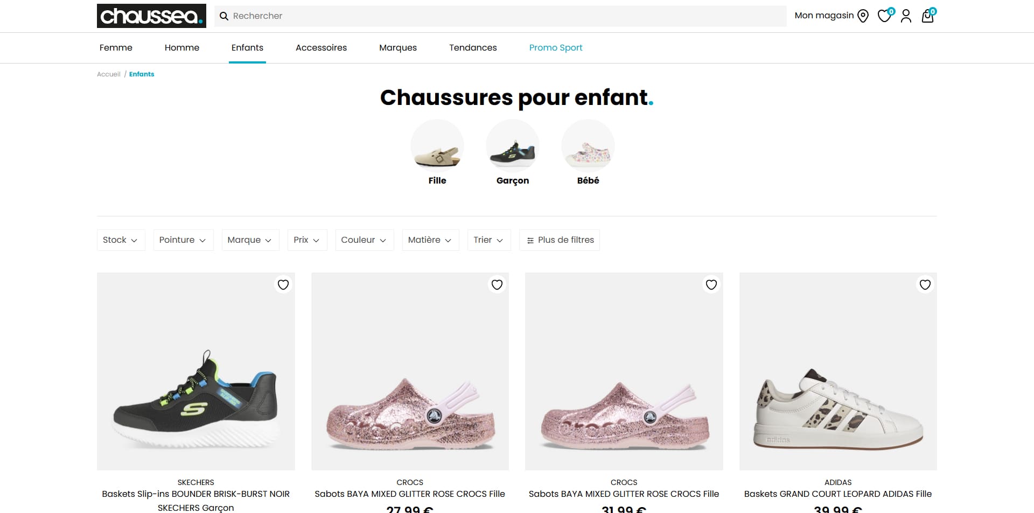The width and height of the screenshot is (1034, 513).
Task: Open the wishlist heart icon in header
Action: 884,16
